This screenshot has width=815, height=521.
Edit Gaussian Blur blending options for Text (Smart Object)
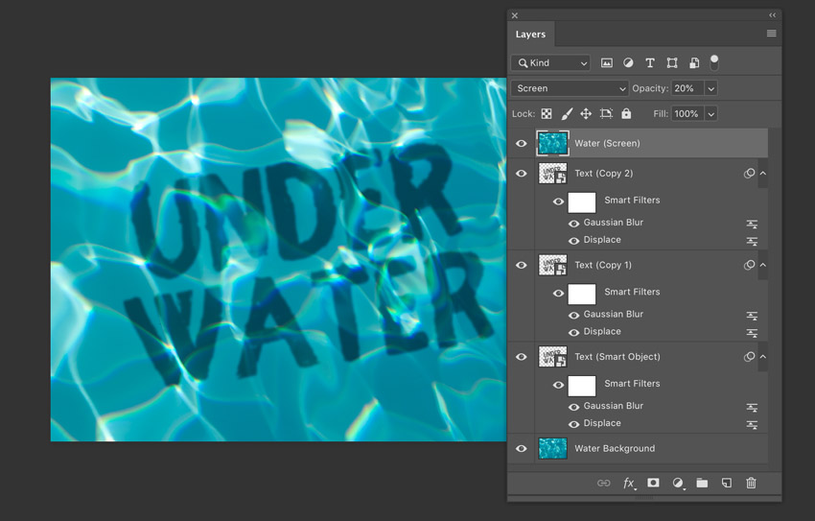(752, 408)
